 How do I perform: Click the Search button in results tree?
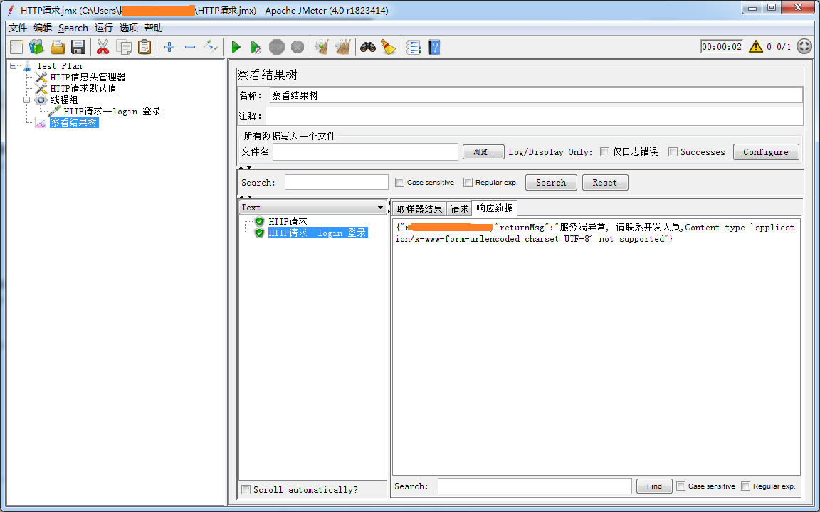coord(551,182)
